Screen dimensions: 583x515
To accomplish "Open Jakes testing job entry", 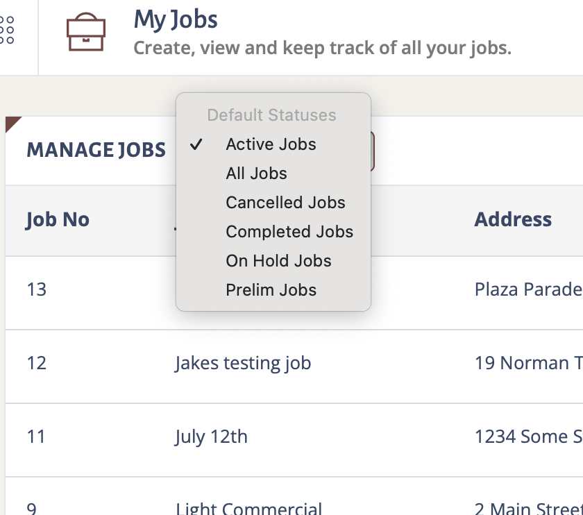I will (x=243, y=363).
